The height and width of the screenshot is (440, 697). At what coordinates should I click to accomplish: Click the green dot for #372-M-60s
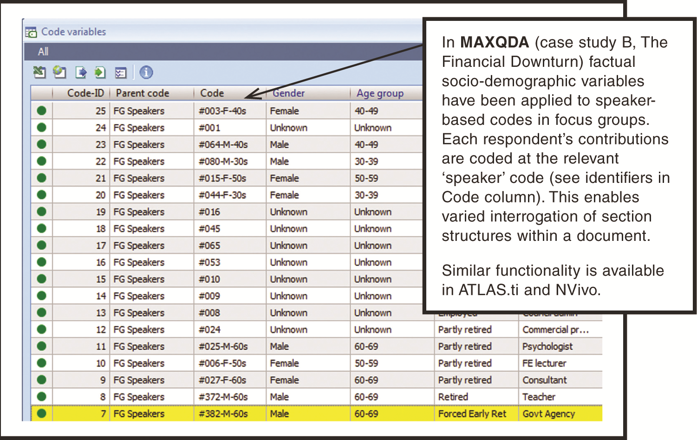click(41, 396)
